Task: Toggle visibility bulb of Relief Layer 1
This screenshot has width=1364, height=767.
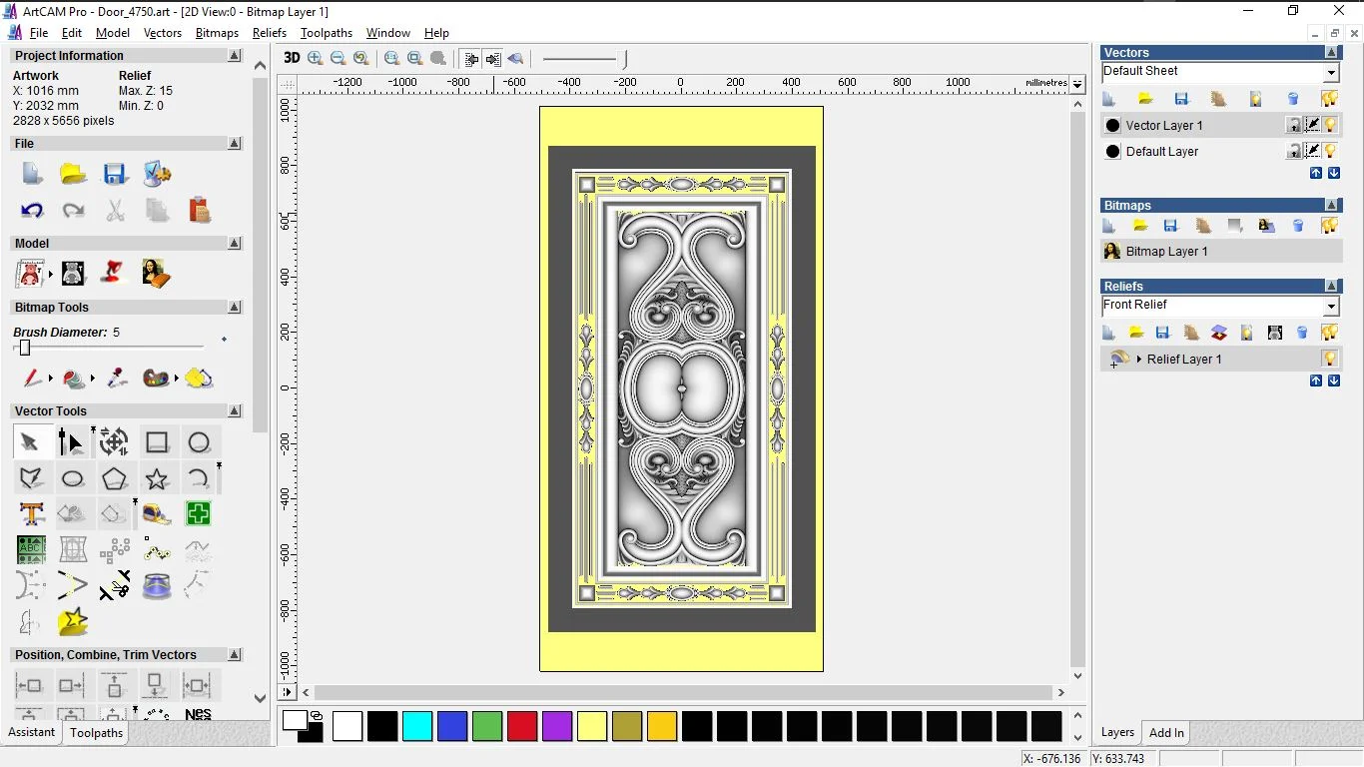Action: [1330, 359]
